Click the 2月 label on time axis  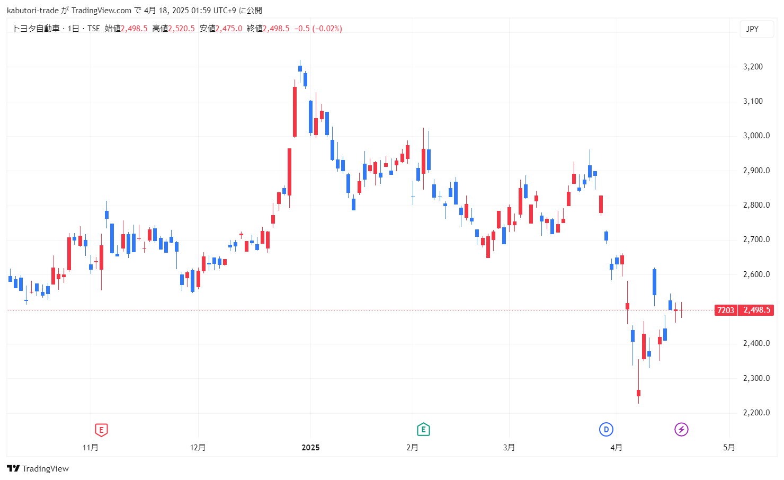point(412,448)
